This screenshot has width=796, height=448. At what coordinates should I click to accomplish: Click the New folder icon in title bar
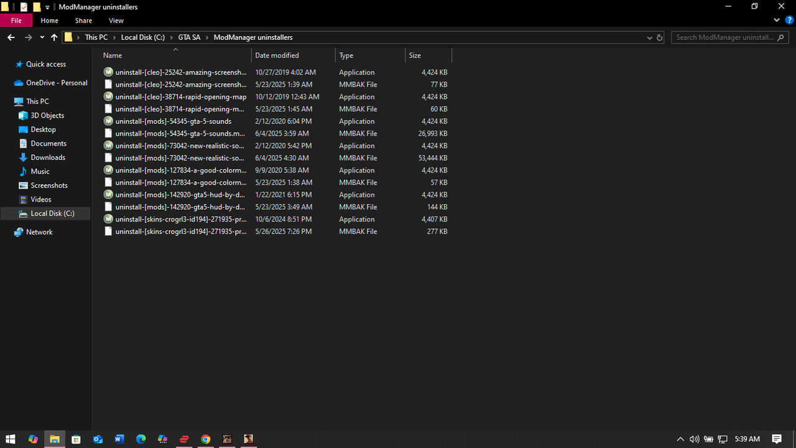[x=37, y=7]
